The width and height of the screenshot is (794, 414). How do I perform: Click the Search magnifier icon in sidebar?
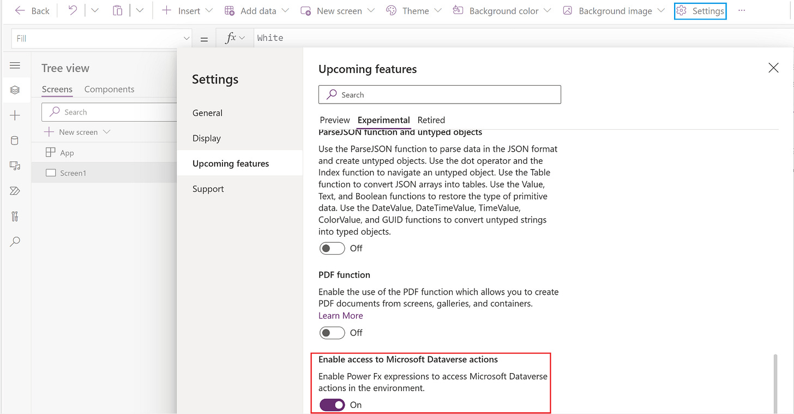(15, 241)
